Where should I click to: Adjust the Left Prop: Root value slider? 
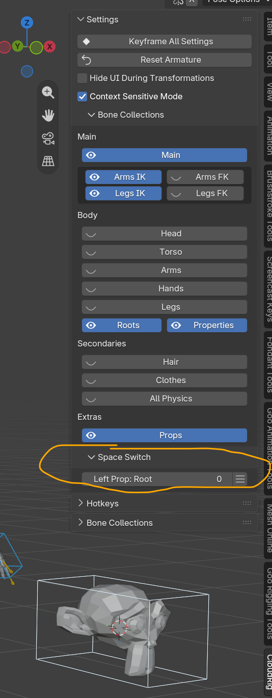[157, 479]
